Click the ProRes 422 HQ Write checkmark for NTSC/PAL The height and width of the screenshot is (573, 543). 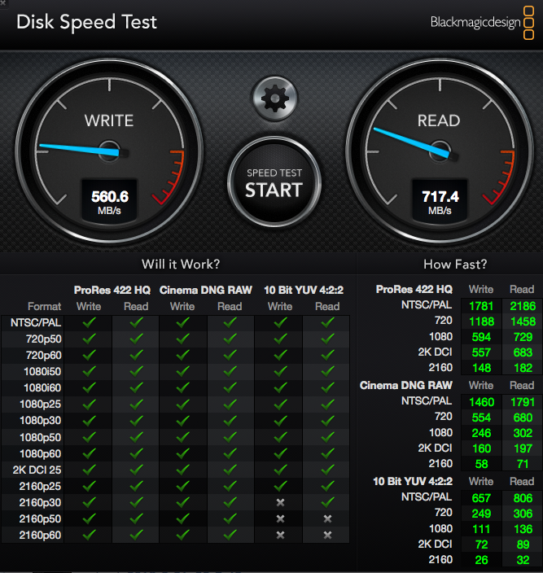tap(89, 322)
